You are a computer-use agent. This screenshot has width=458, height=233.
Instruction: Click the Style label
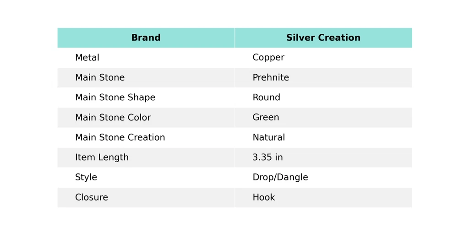(86, 178)
